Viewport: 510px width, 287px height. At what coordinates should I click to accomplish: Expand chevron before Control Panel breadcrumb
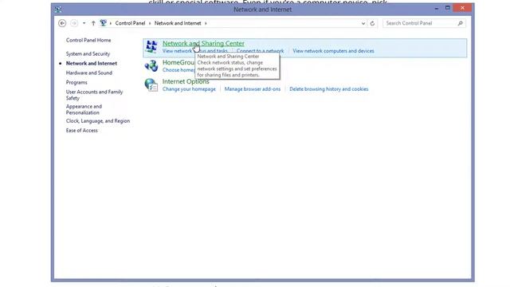[111, 23]
